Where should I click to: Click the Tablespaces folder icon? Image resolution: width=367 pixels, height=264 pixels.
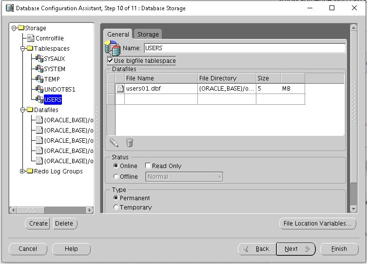click(30, 48)
